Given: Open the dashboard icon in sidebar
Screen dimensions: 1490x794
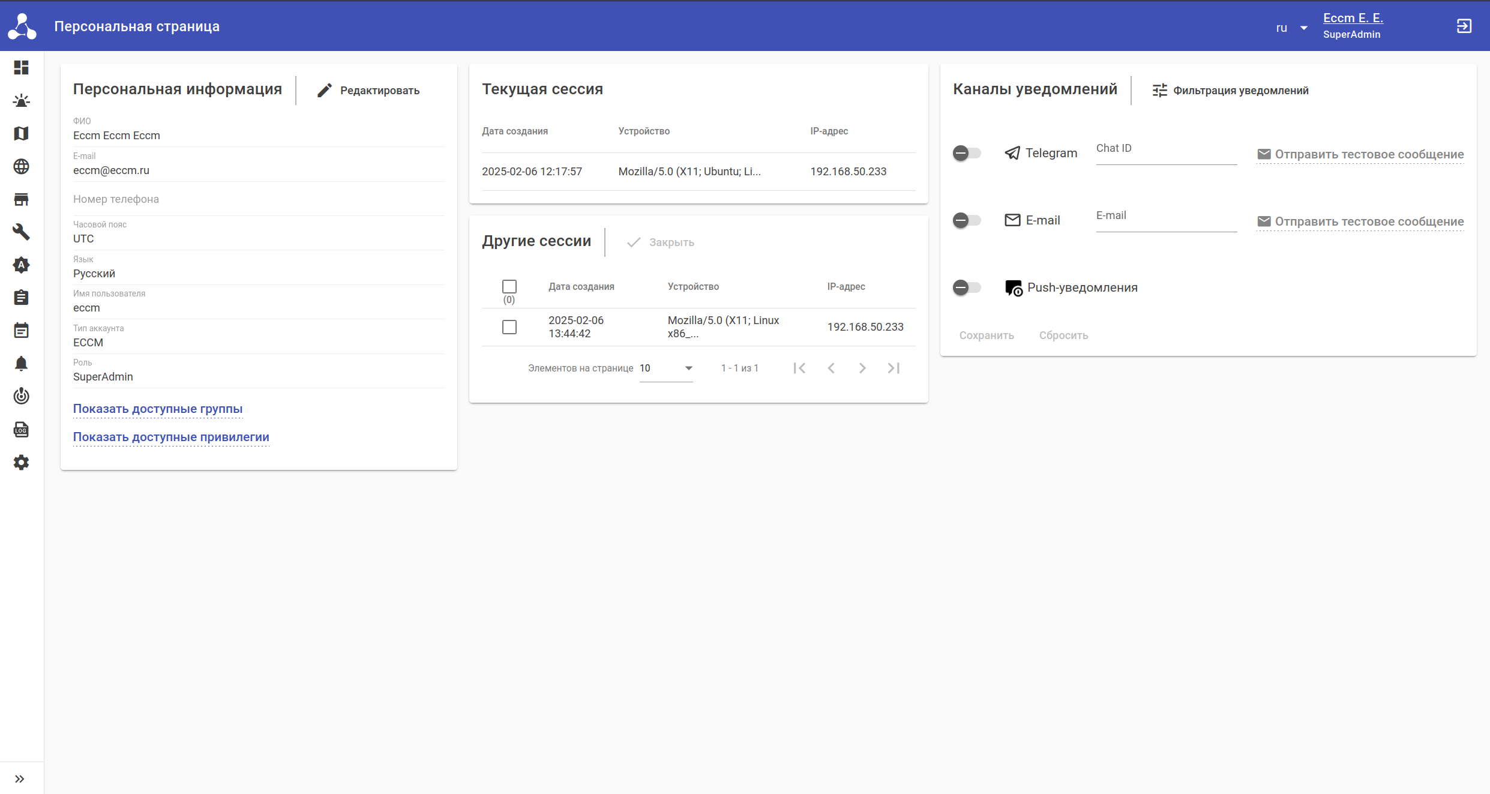Looking at the screenshot, I should [21, 68].
